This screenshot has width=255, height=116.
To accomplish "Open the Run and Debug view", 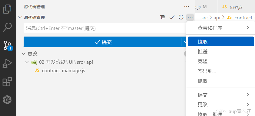I will click(8, 63).
